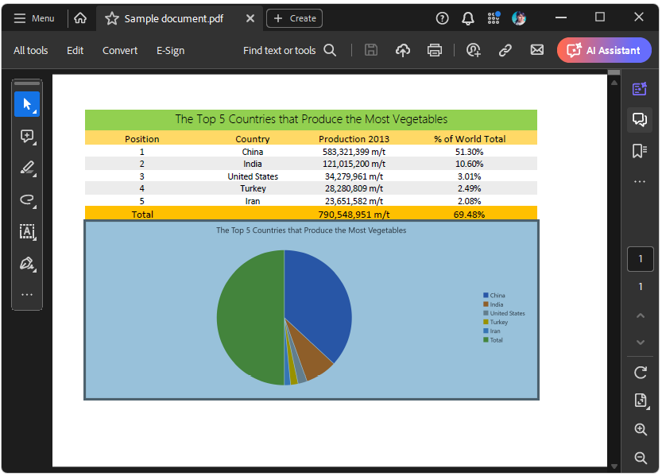Launch the AI Assistant
This screenshot has height=476, width=662.
tap(604, 49)
